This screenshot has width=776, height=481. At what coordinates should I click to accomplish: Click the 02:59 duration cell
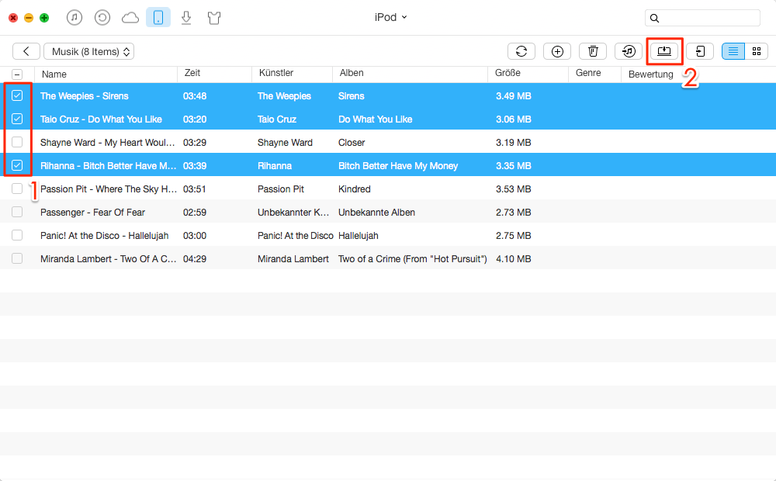[195, 213]
